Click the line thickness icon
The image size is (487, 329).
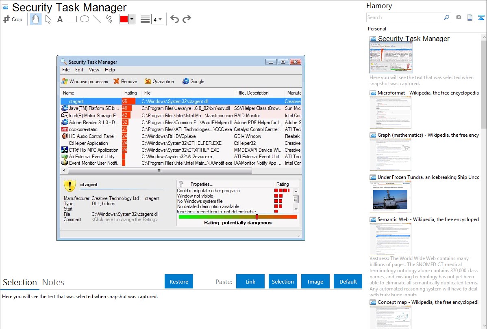[x=145, y=19]
